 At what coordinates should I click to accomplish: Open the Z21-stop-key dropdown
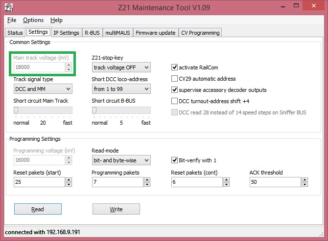[121, 67]
